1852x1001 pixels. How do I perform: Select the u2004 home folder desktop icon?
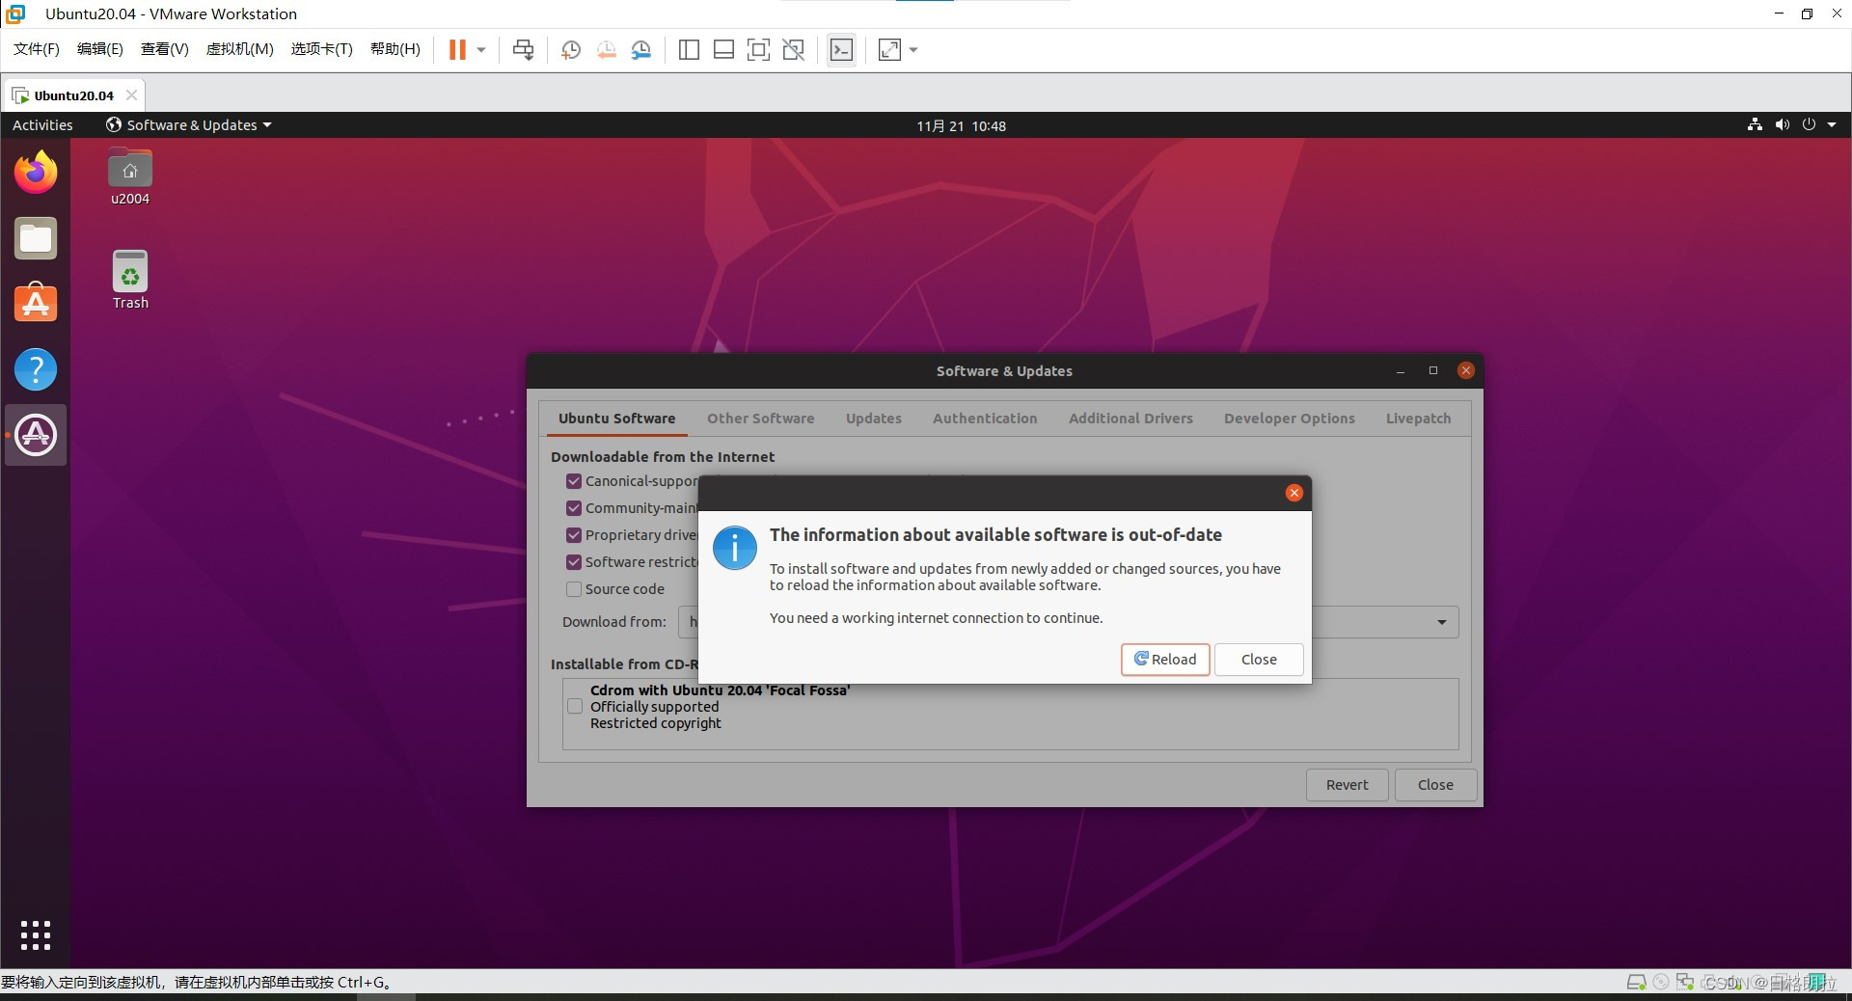pyautogui.click(x=130, y=176)
